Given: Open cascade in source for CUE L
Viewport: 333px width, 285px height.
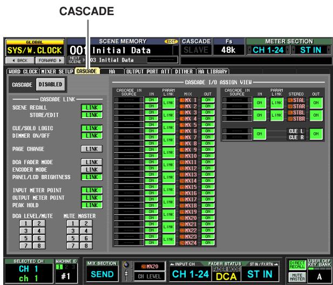Looking at the screenshot, I should 237,131.
